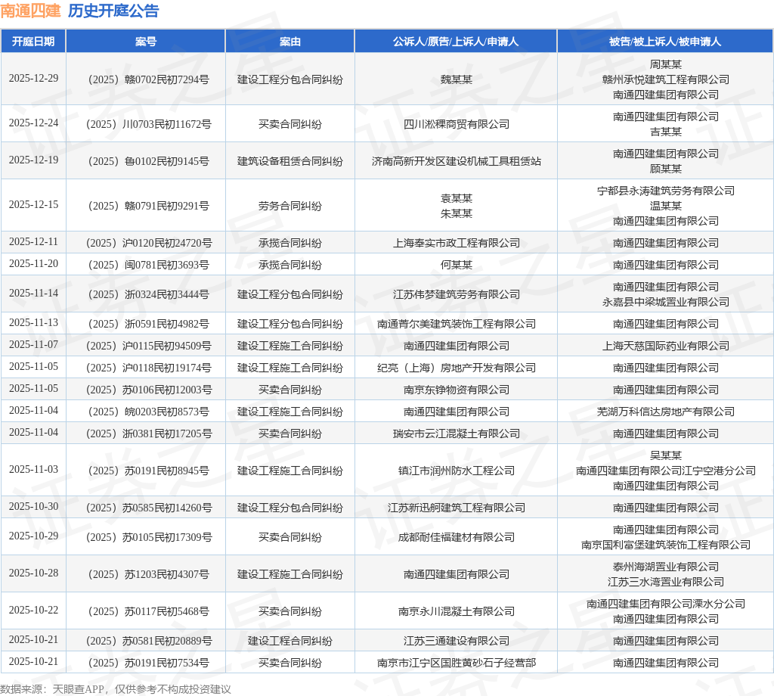The height and width of the screenshot is (696, 774).
Task: Click date cell 2025-12-11
Action: coord(33,242)
